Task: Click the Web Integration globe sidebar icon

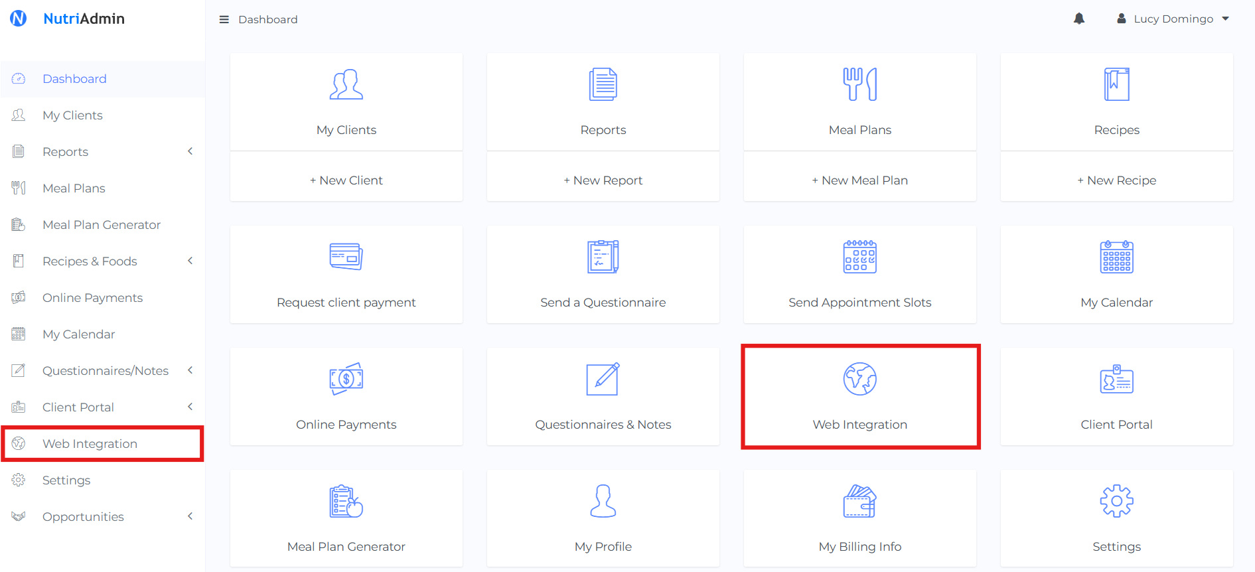Action: 19,444
